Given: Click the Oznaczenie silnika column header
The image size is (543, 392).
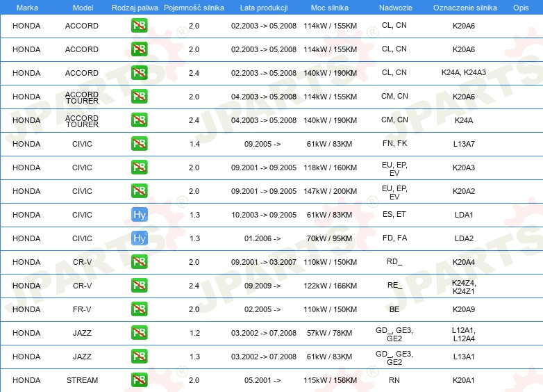Looking at the screenshot, I should [x=465, y=8].
